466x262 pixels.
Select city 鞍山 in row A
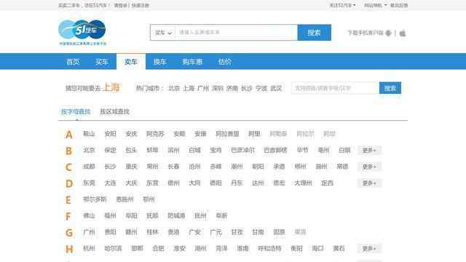point(89,134)
